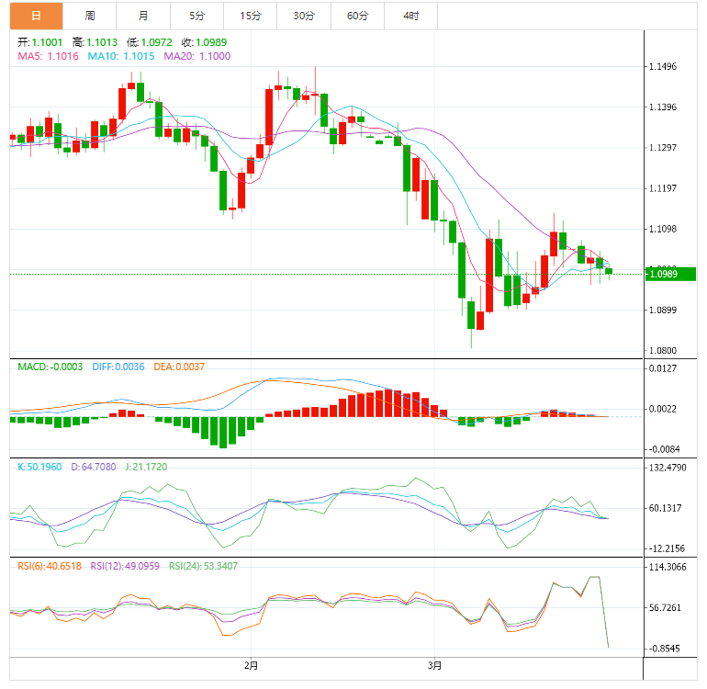707x689 pixels.
Task: Click the low price 低: 1.0972
Action: [150, 42]
